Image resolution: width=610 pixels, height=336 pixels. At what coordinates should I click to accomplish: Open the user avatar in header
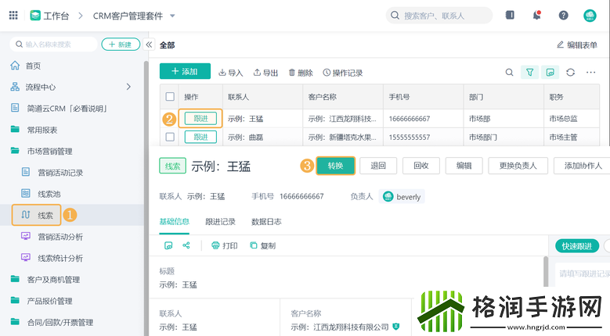click(590, 15)
